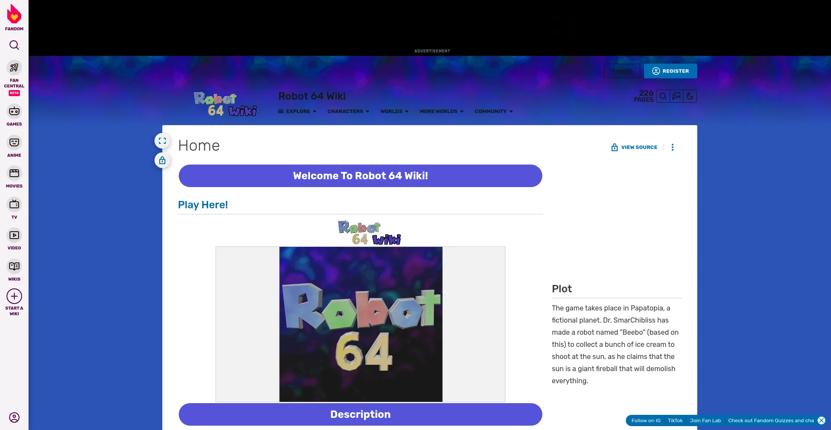Image resolution: width=831 pixels, height=430 pixels.
Task: Click Join Fan Lab link
Action: pyautogui.click(x=705, y=420)
